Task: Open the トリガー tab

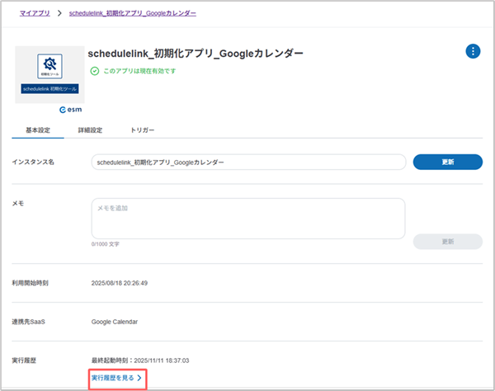Action: 142,130
